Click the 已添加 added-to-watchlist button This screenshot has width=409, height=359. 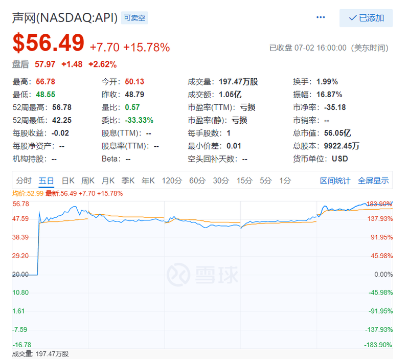[x=366, y=18]
